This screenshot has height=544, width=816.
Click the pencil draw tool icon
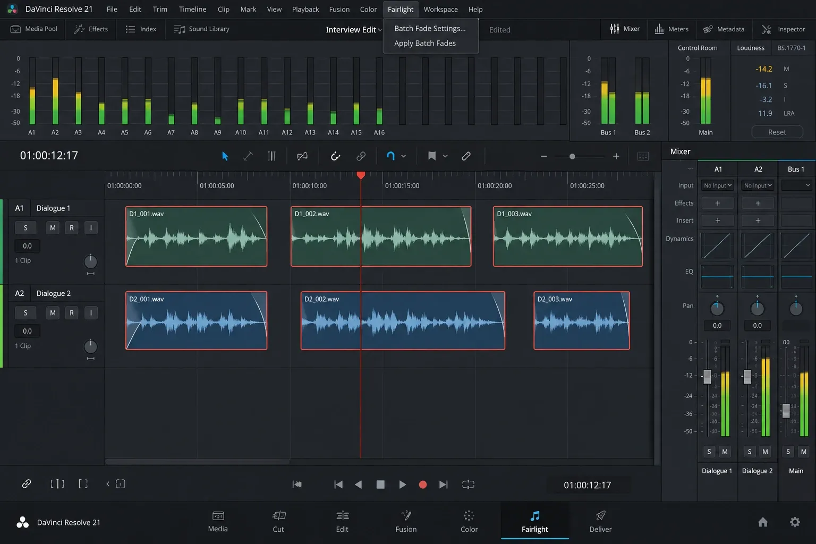coord(466,156)
